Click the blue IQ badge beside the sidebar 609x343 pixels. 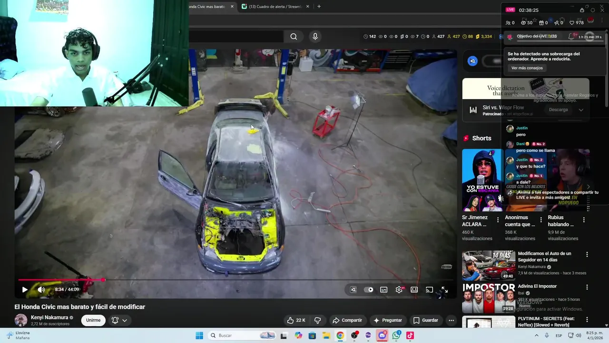(x=472, y=61)
